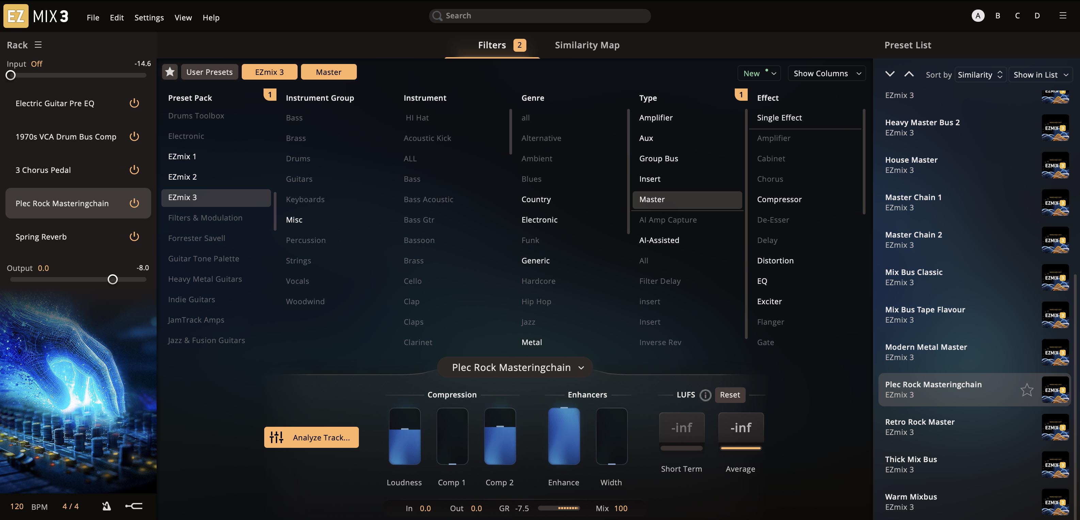Toggle power for Plec Rock Masteringchain

point(134,203)
